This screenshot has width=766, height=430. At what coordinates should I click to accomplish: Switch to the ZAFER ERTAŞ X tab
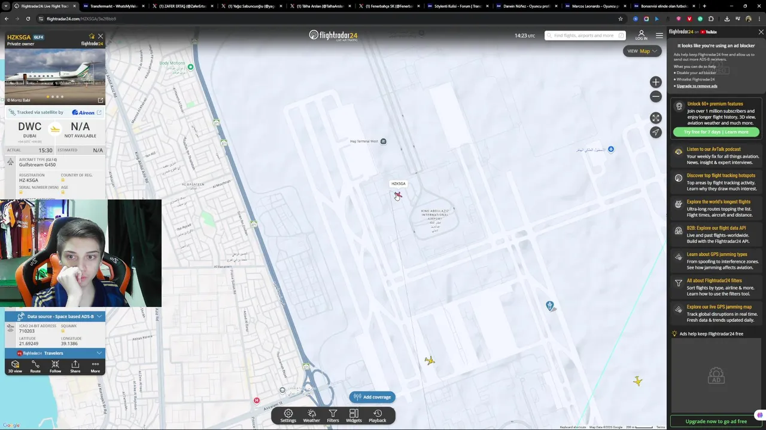coord(183,6)
